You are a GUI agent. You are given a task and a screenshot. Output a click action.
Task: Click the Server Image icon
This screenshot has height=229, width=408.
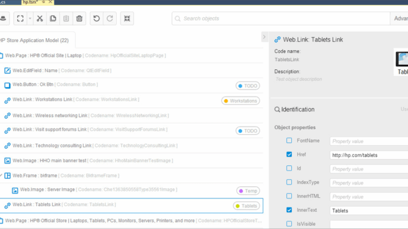(x=15, y=191)
